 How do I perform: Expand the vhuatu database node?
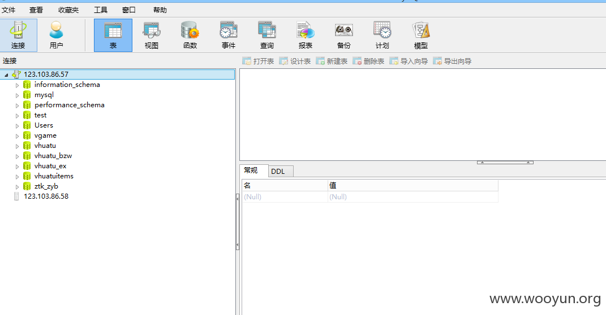click(x=17, y=146)
